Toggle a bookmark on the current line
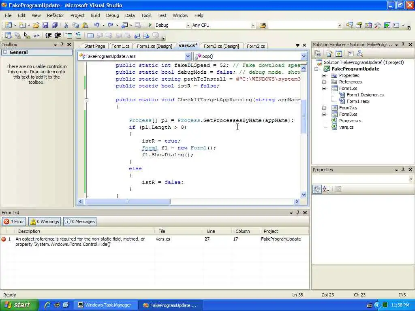 (x=90, y=36)
